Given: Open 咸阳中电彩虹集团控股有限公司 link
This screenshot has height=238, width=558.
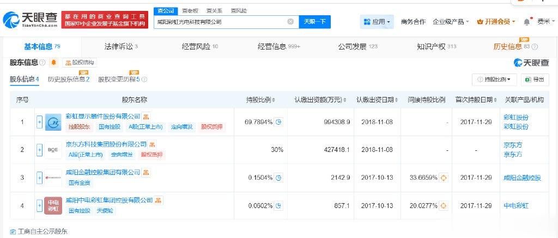Looking at the screenshot, I should tap(109, 200).
